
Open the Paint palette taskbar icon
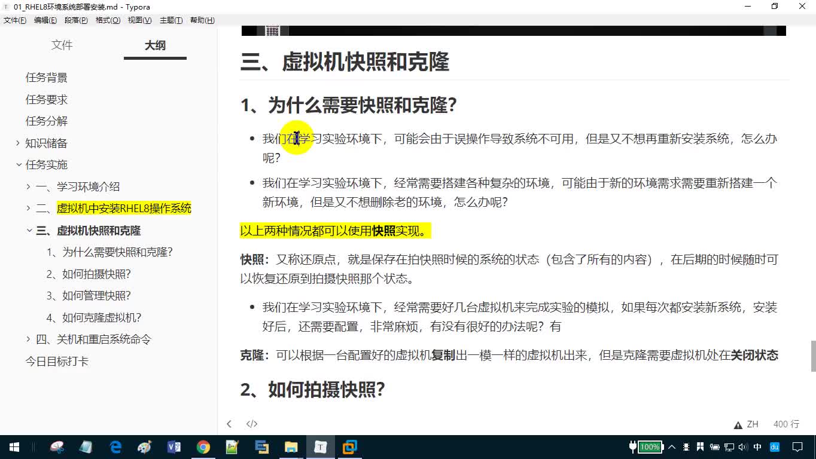coord(145,446)
